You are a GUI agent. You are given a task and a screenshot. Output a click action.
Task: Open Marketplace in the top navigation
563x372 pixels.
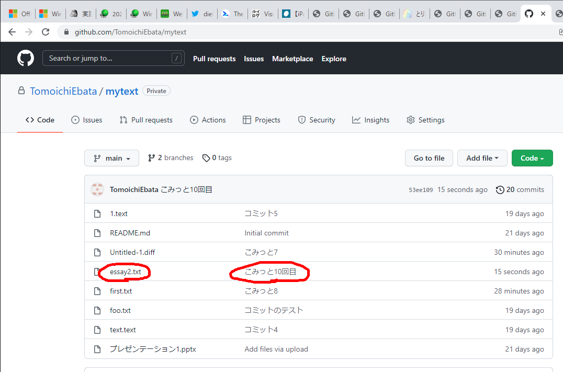(x=292, y=59)
